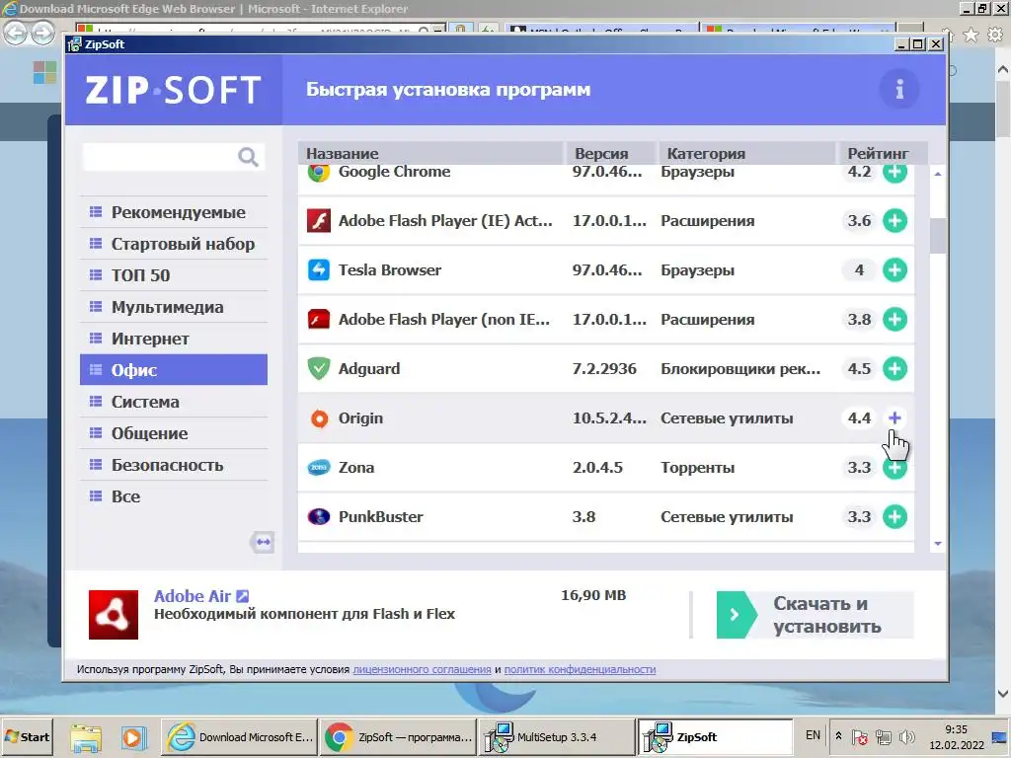Select the Мультимедиа category
The image size is (1011, 758).
(x=174, y=307)
